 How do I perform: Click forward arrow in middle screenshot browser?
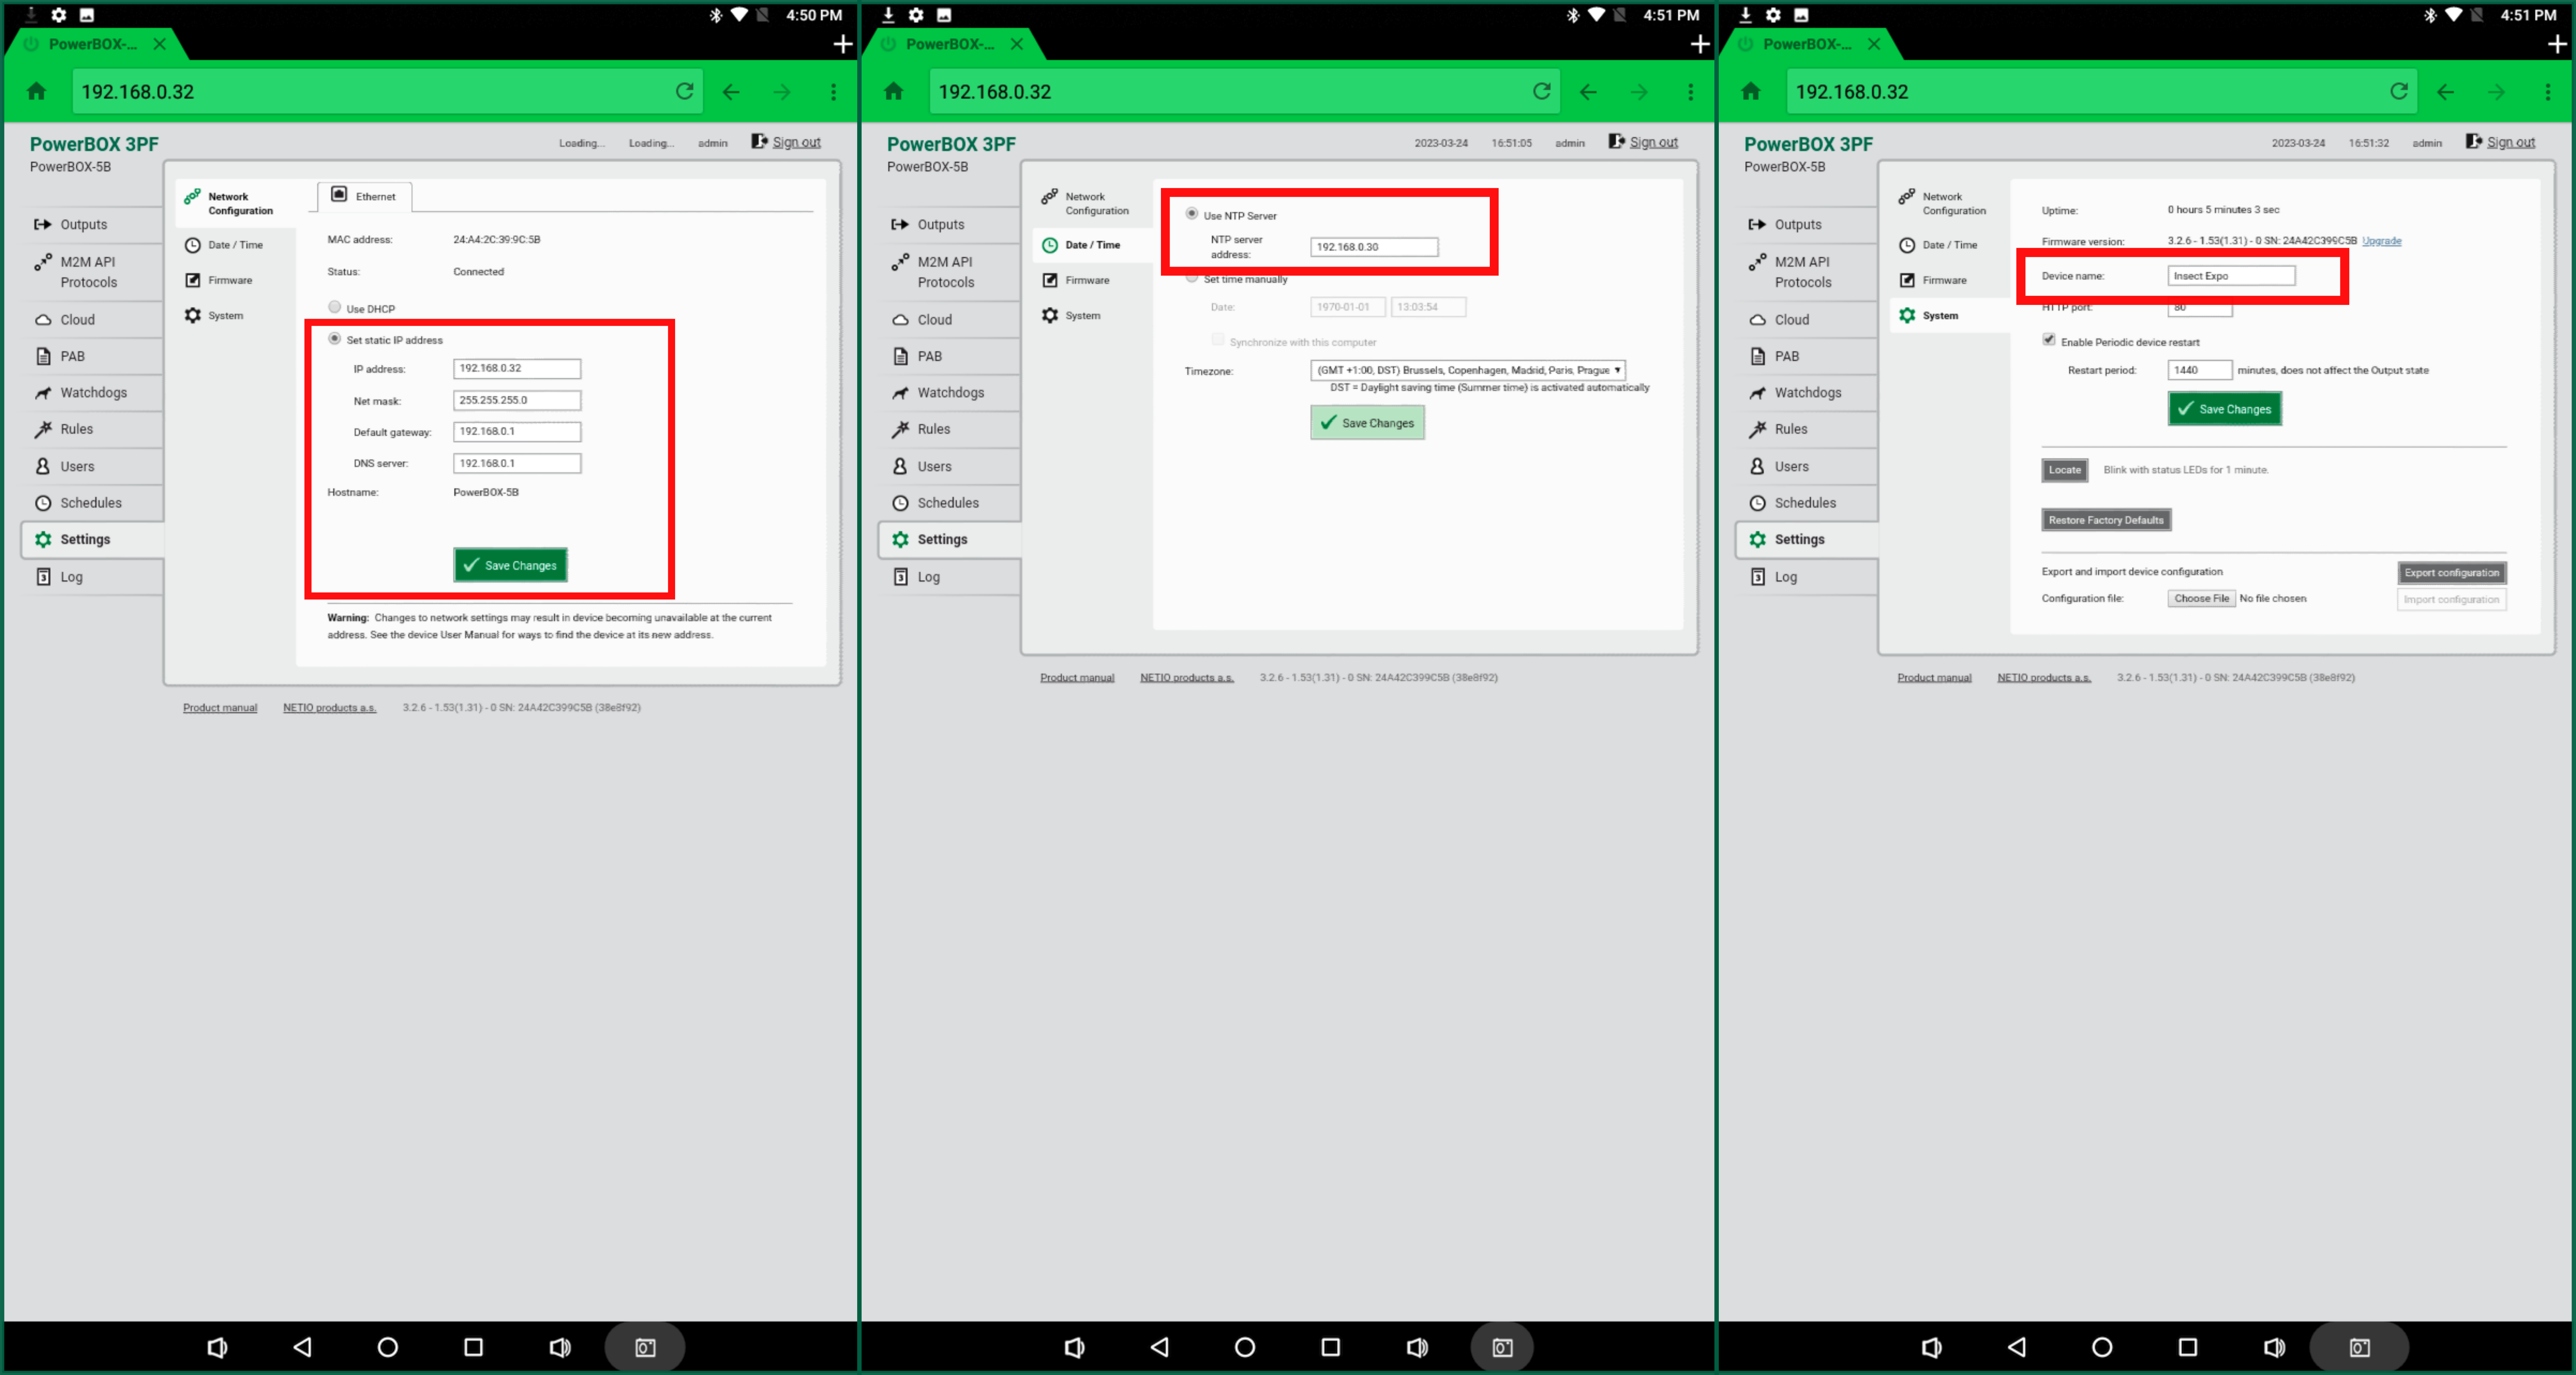[x=1639, y=92]
